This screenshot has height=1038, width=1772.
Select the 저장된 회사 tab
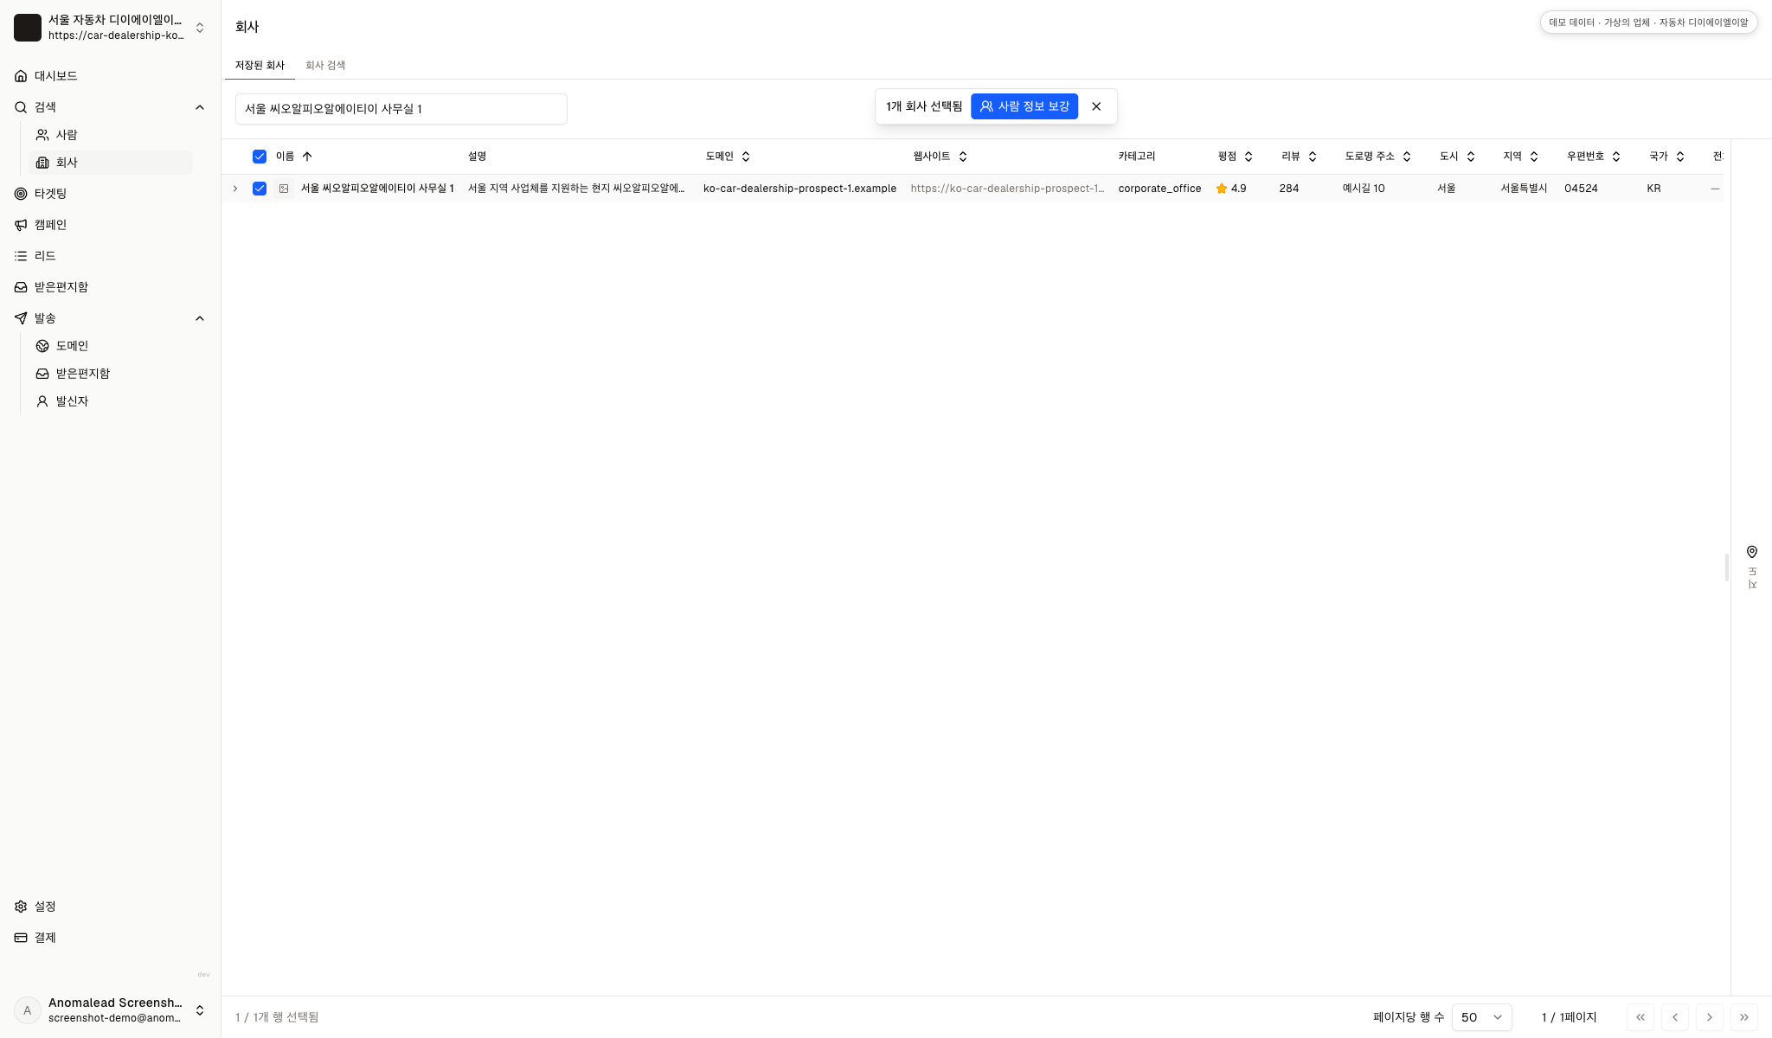pyautogui.click(x=260, y=66)
